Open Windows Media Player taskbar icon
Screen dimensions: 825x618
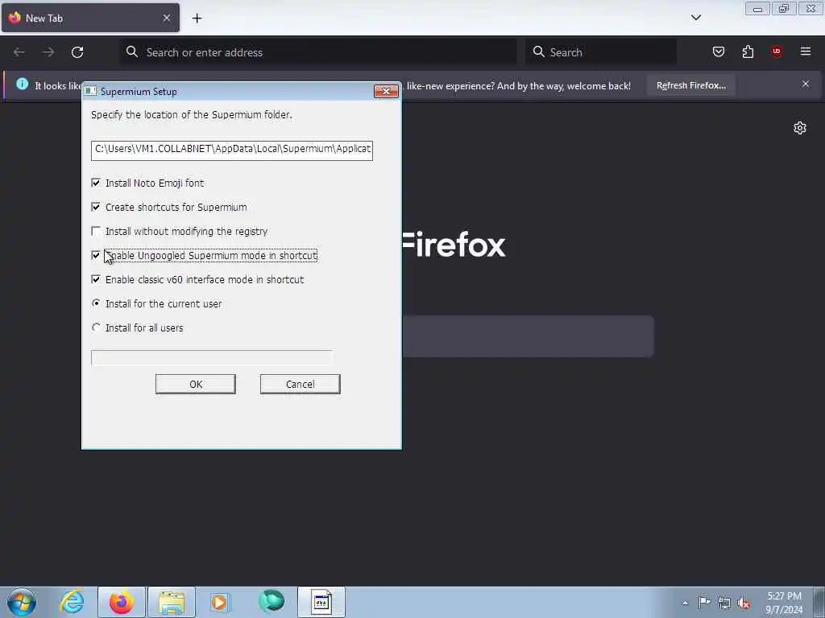pos(219,602)
